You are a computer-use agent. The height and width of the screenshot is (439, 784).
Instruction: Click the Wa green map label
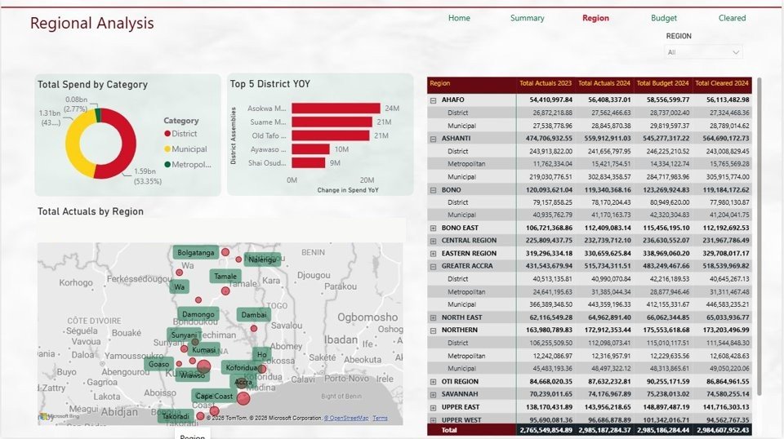coord(180,286)
